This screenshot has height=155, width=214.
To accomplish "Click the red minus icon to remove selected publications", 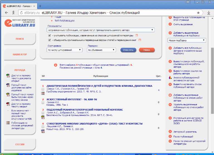I will coord(170,105).
